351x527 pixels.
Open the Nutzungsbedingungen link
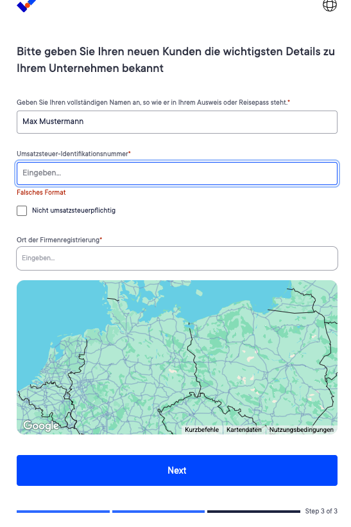[x=302, y=429]
